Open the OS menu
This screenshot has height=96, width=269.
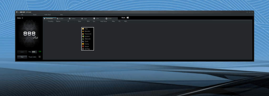[22, 15]
